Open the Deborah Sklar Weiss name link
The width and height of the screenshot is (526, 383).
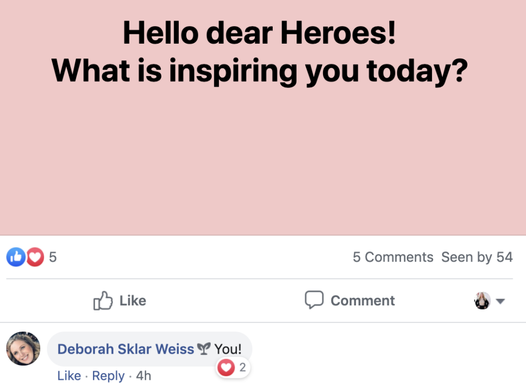125,349
